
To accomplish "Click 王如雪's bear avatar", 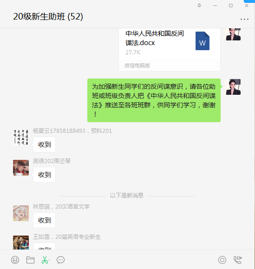I will [x=21, y=243].
